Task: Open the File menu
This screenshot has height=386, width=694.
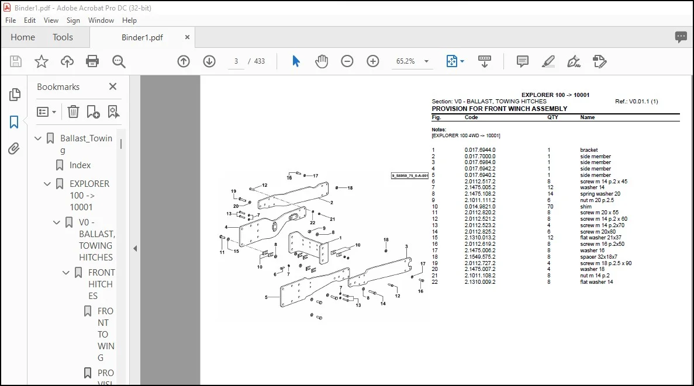Action: pyautogui.click(x=11, y=20)
